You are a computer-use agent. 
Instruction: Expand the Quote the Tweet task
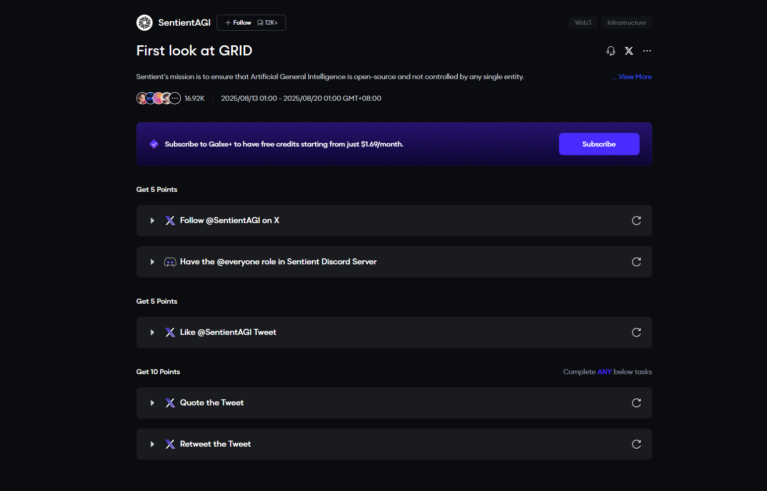pos(152,403)
